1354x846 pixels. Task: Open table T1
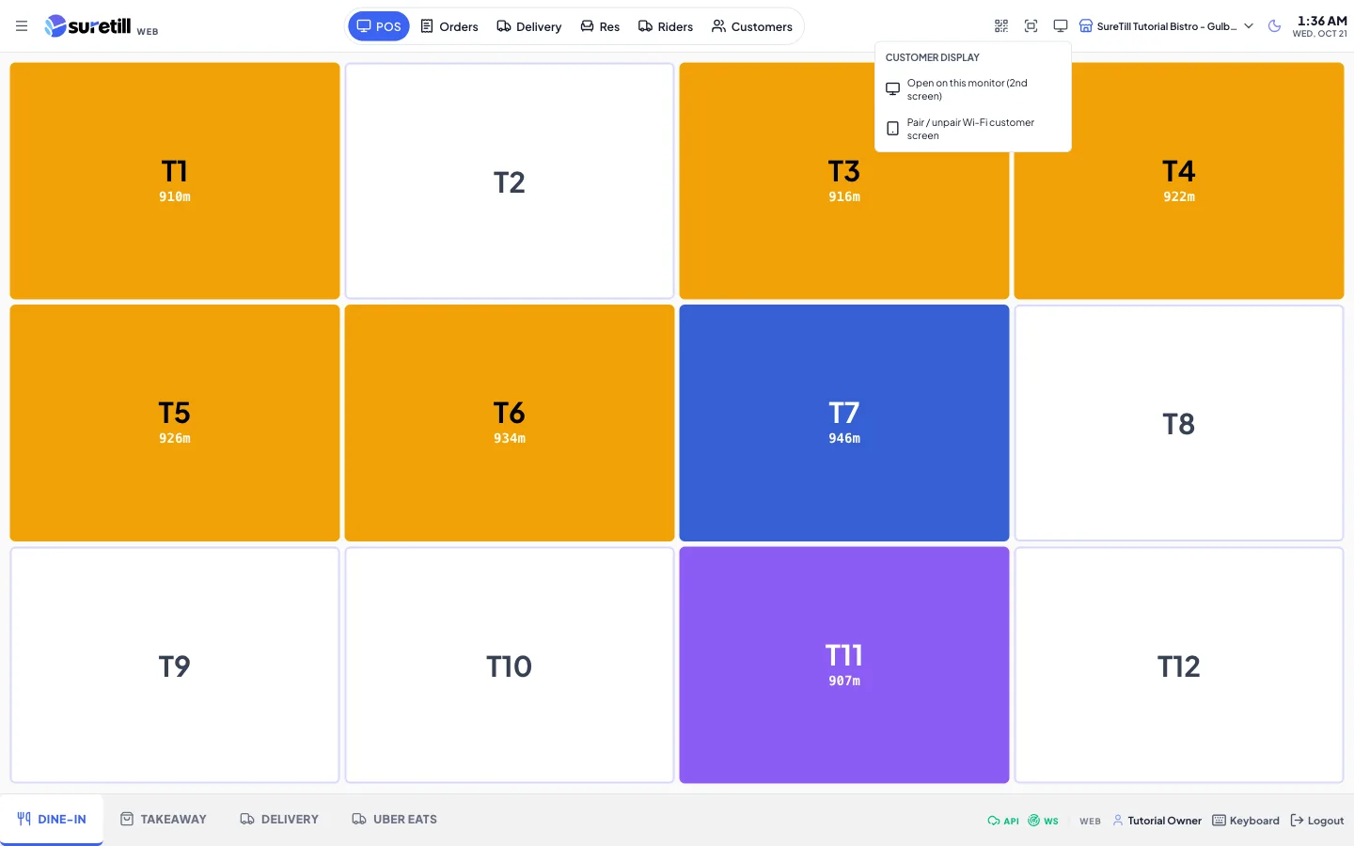click(x=175, y=180)
